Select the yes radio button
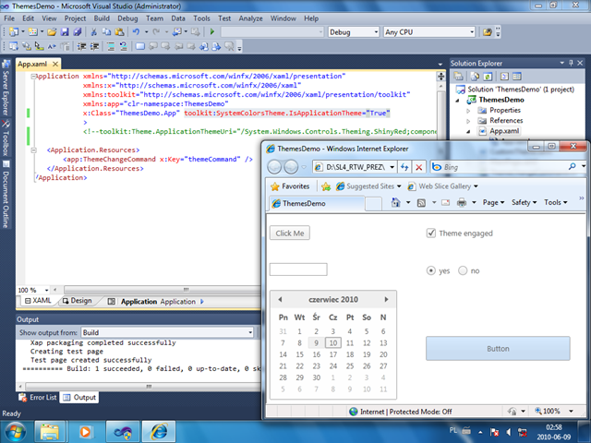This screenshot has height=443, width=591. click(x=431, y=270)
